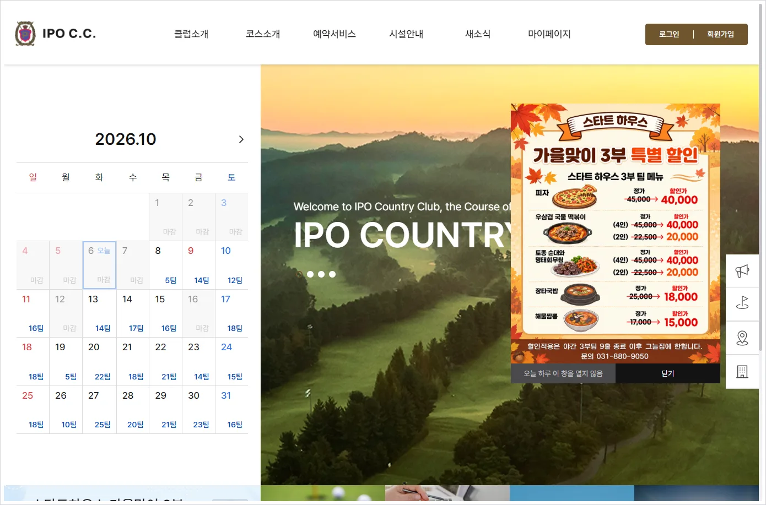
Task: Select the fourth slide indicator dot
Action: point(332,274)
